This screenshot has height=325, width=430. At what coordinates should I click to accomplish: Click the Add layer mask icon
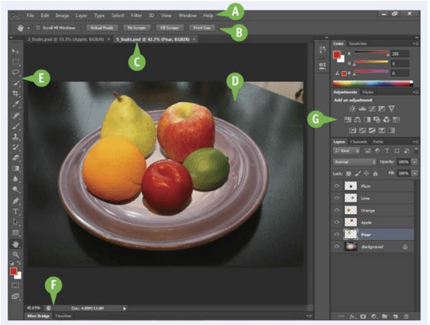pos(363,316)
